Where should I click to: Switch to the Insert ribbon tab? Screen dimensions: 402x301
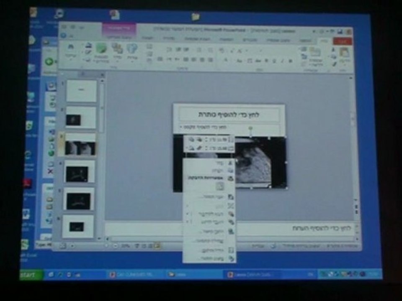tap(306, 41)
